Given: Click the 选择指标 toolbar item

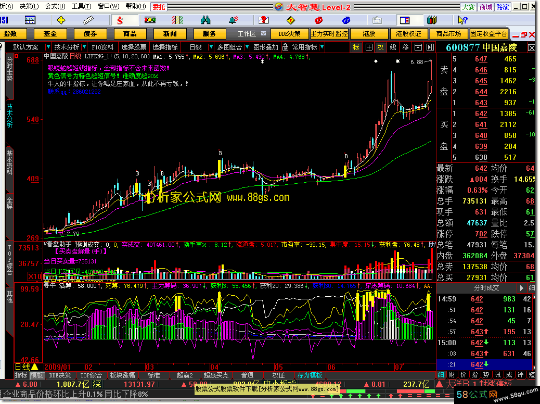Looking at the screenshot, I should 165,47.
